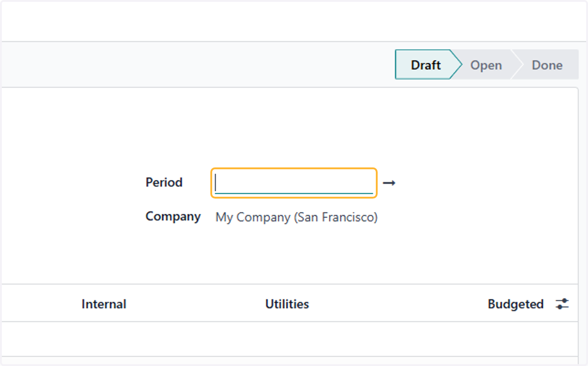Sort by the Budgeted column header

coord(515,304)
